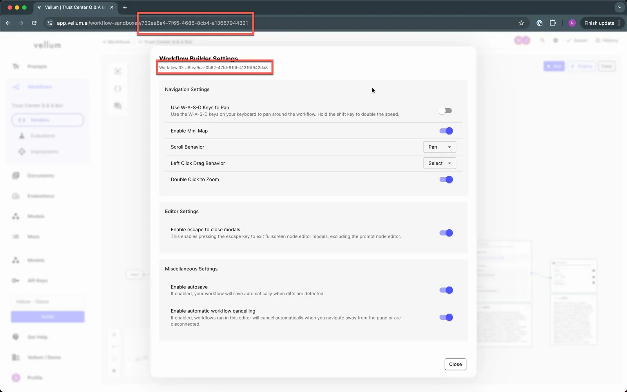Open Left Click Drag Behavior Select dropdown
627x392 pixels.
coord(440,163)
